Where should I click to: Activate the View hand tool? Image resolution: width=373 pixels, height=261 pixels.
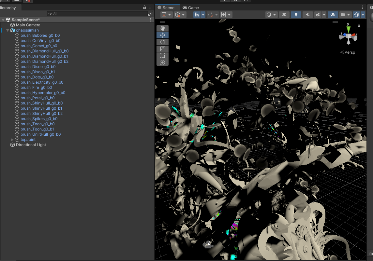point(163,28)
